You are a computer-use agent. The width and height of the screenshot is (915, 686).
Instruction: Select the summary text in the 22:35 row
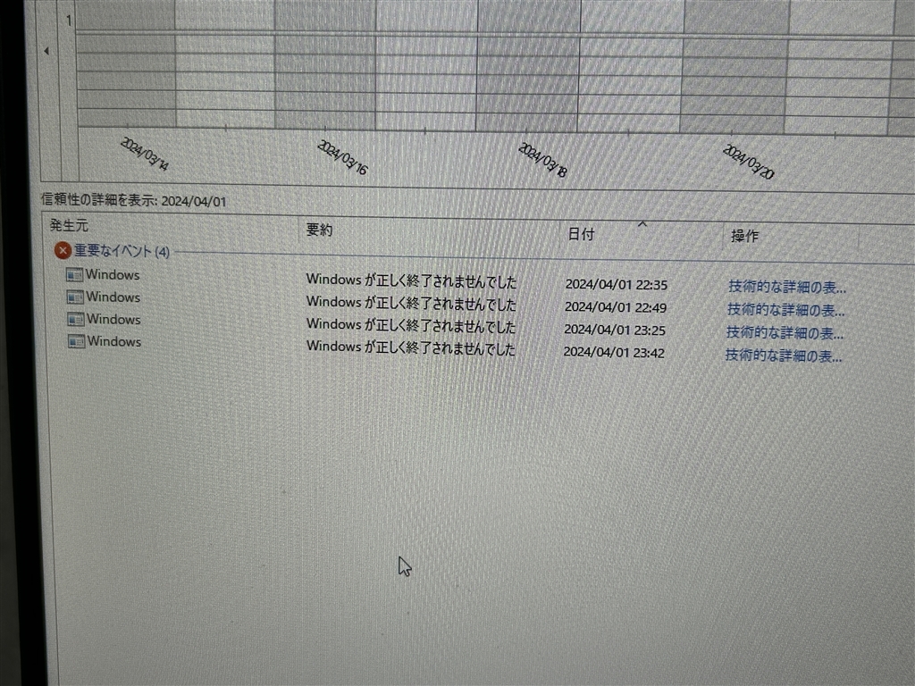pyautogui.click(x=411, y=280)
